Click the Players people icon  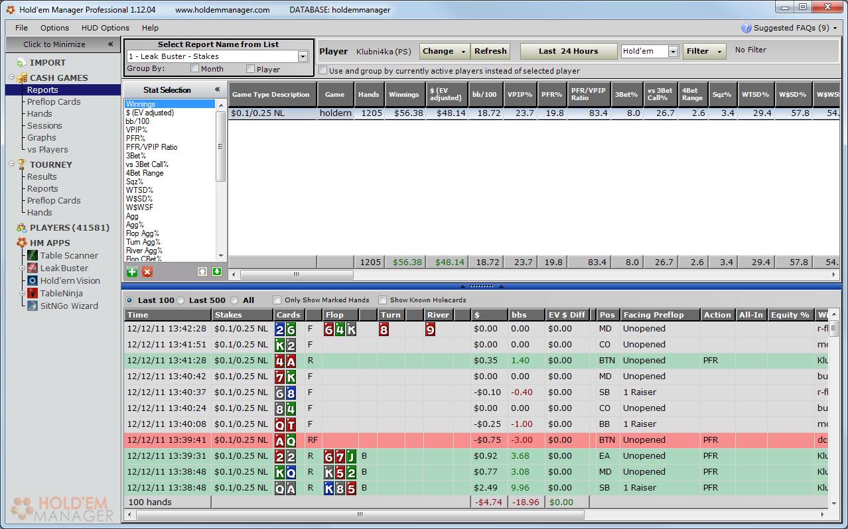pos(22,227)
